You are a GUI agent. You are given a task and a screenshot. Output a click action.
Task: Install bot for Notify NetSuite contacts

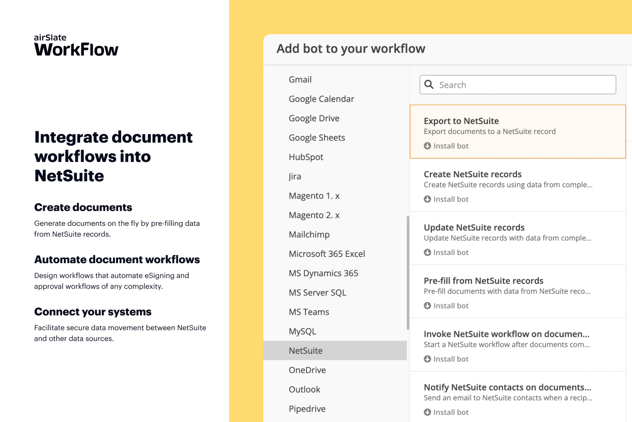click(446, 412)
